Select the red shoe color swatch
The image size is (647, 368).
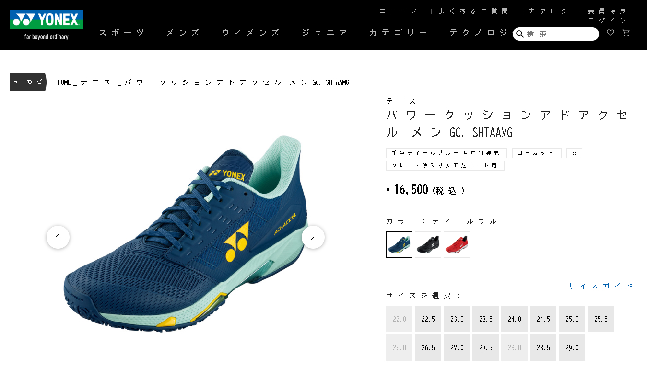pyautogui.click(x=457, y=244)
